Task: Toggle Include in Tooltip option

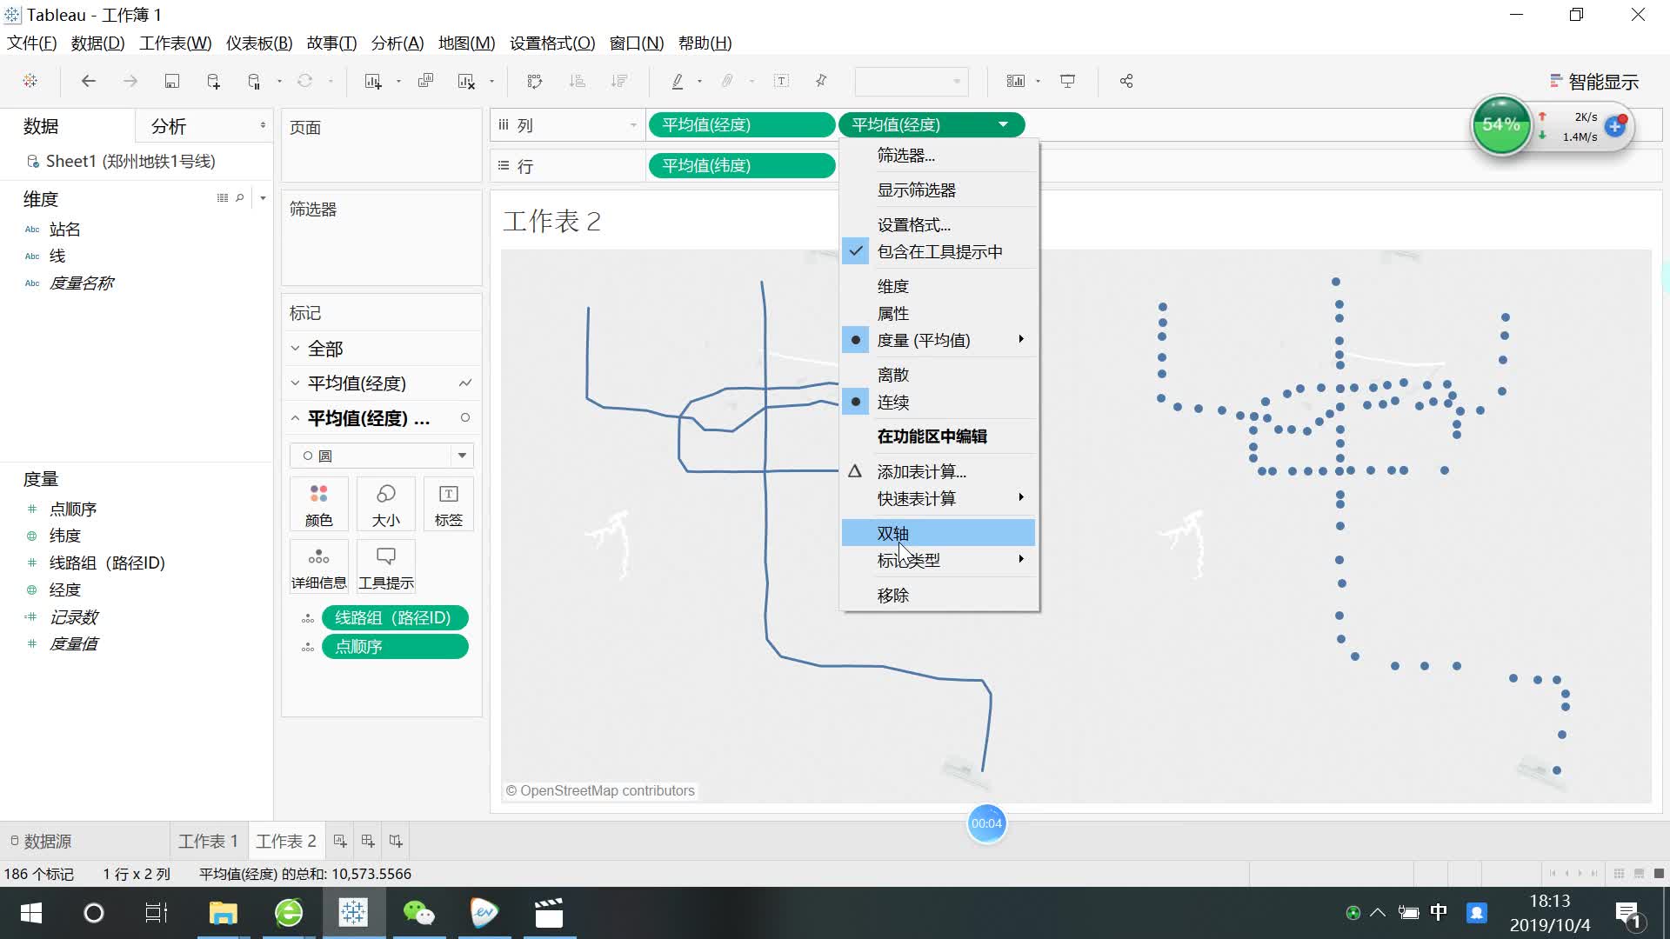Action: (x=939, y=252)
